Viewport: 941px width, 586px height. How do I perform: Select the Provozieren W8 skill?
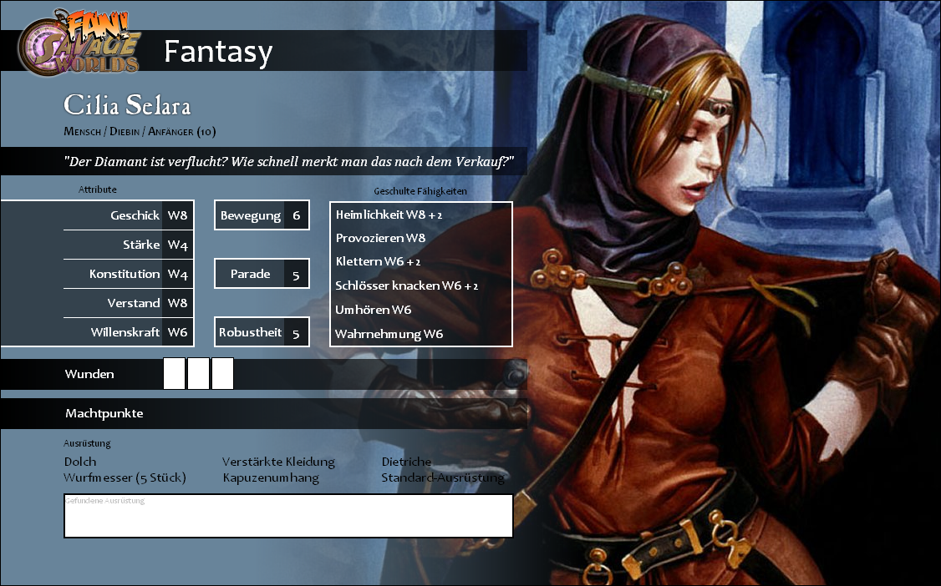pos(380,238)
